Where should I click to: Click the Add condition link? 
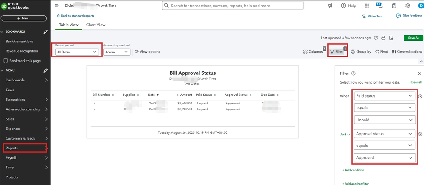tap(353, 170)
